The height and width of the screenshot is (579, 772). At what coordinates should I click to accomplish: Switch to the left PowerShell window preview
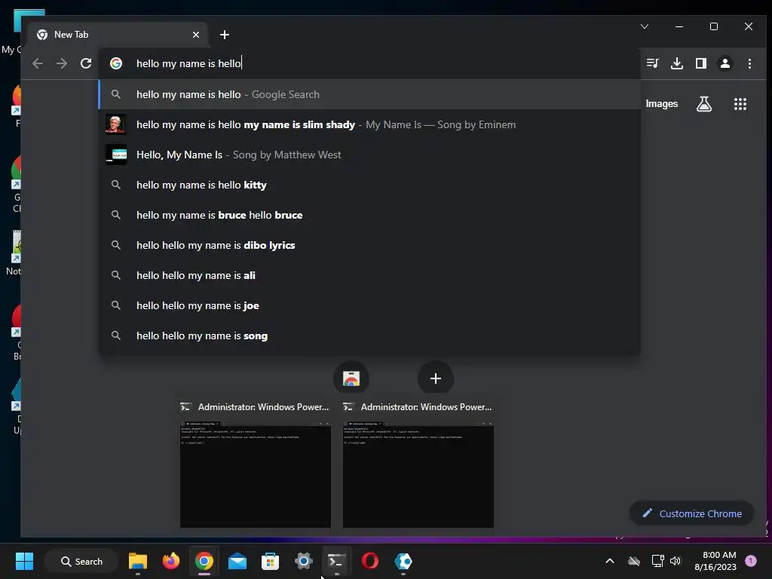256,464
